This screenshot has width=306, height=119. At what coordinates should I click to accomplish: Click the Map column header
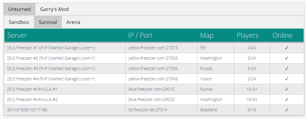tap(207, 35)
